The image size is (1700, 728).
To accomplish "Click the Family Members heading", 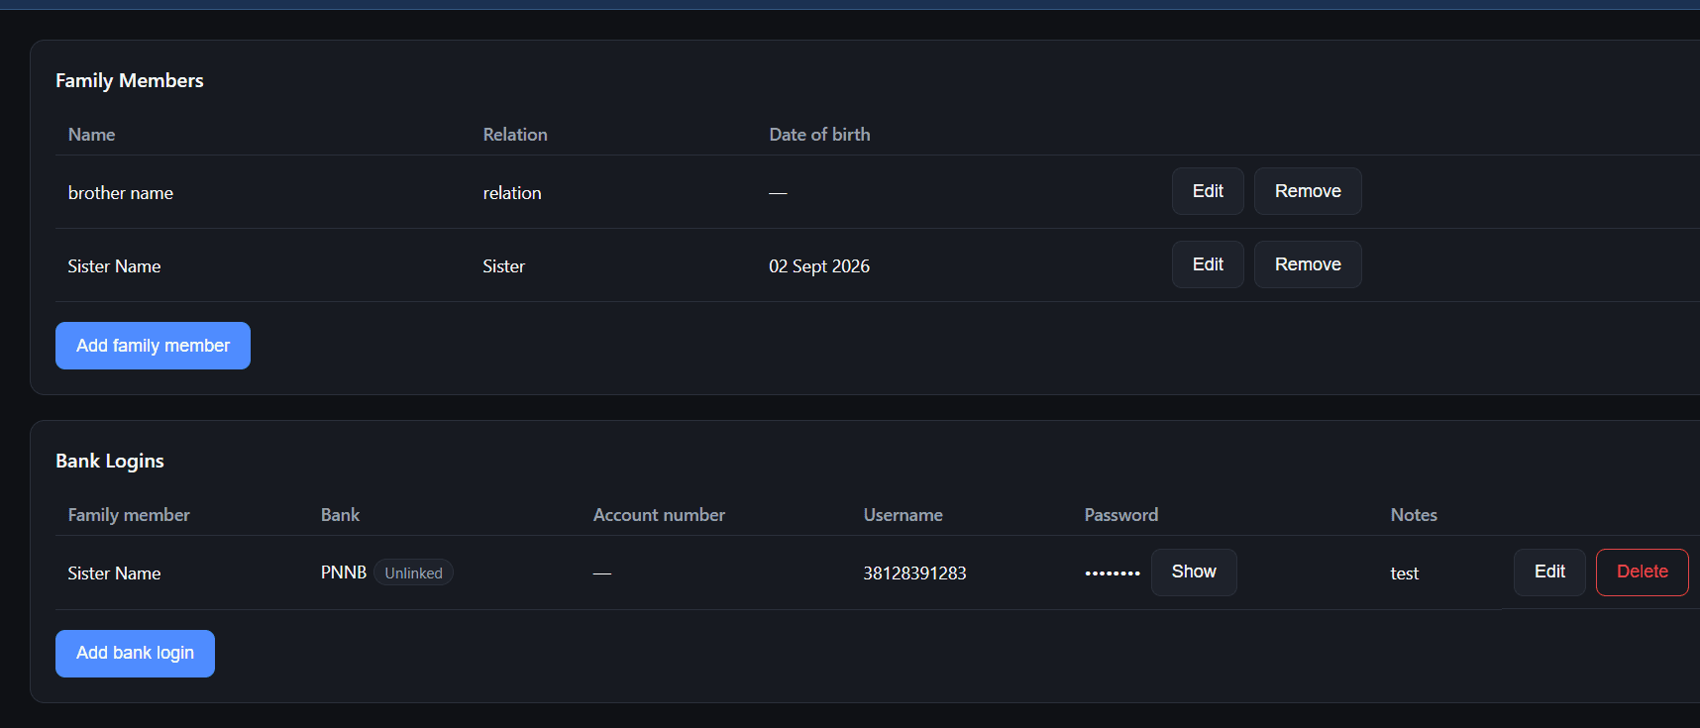I will [130, 81].
